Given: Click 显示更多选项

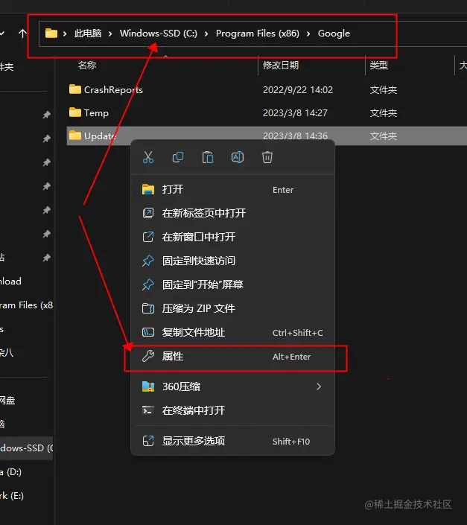Looking at the screenshot, I should coord(232,442).
